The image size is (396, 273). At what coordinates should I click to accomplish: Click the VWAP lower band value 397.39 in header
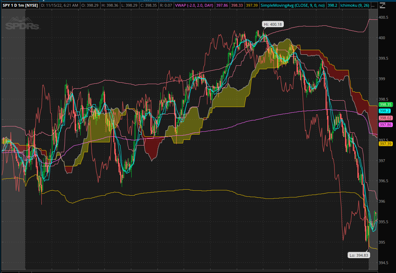click(x=252, y=5)
